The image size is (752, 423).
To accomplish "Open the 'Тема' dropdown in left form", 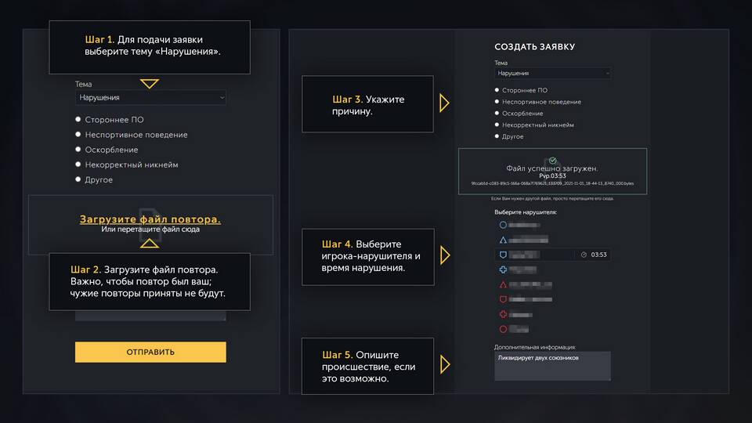I will pyautogui.click(x=150, y=98).
